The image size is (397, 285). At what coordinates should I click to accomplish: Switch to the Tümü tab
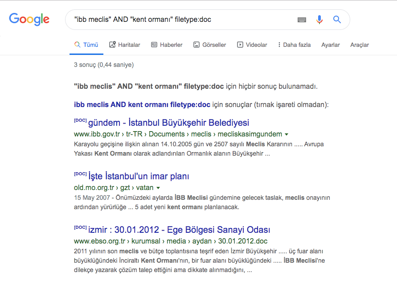[86, 45]
